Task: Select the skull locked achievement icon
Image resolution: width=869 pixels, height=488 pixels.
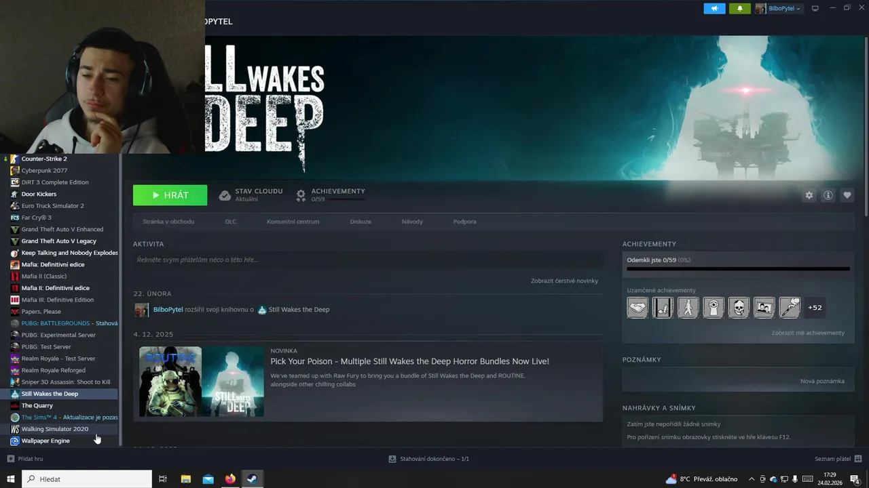Action: click(739, 308)
